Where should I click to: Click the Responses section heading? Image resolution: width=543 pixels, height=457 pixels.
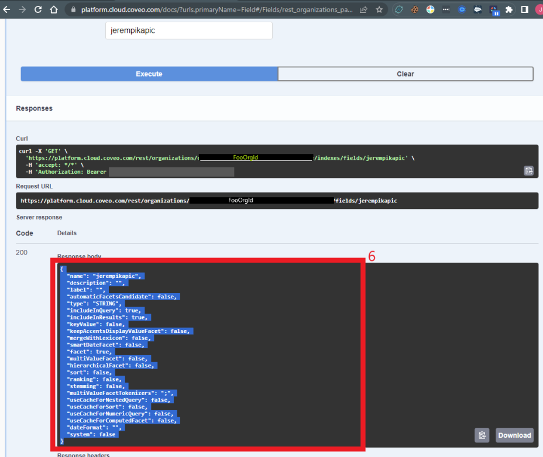tap(35, 108)
